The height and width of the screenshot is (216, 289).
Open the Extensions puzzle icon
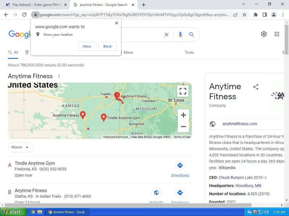pos(255,15)
